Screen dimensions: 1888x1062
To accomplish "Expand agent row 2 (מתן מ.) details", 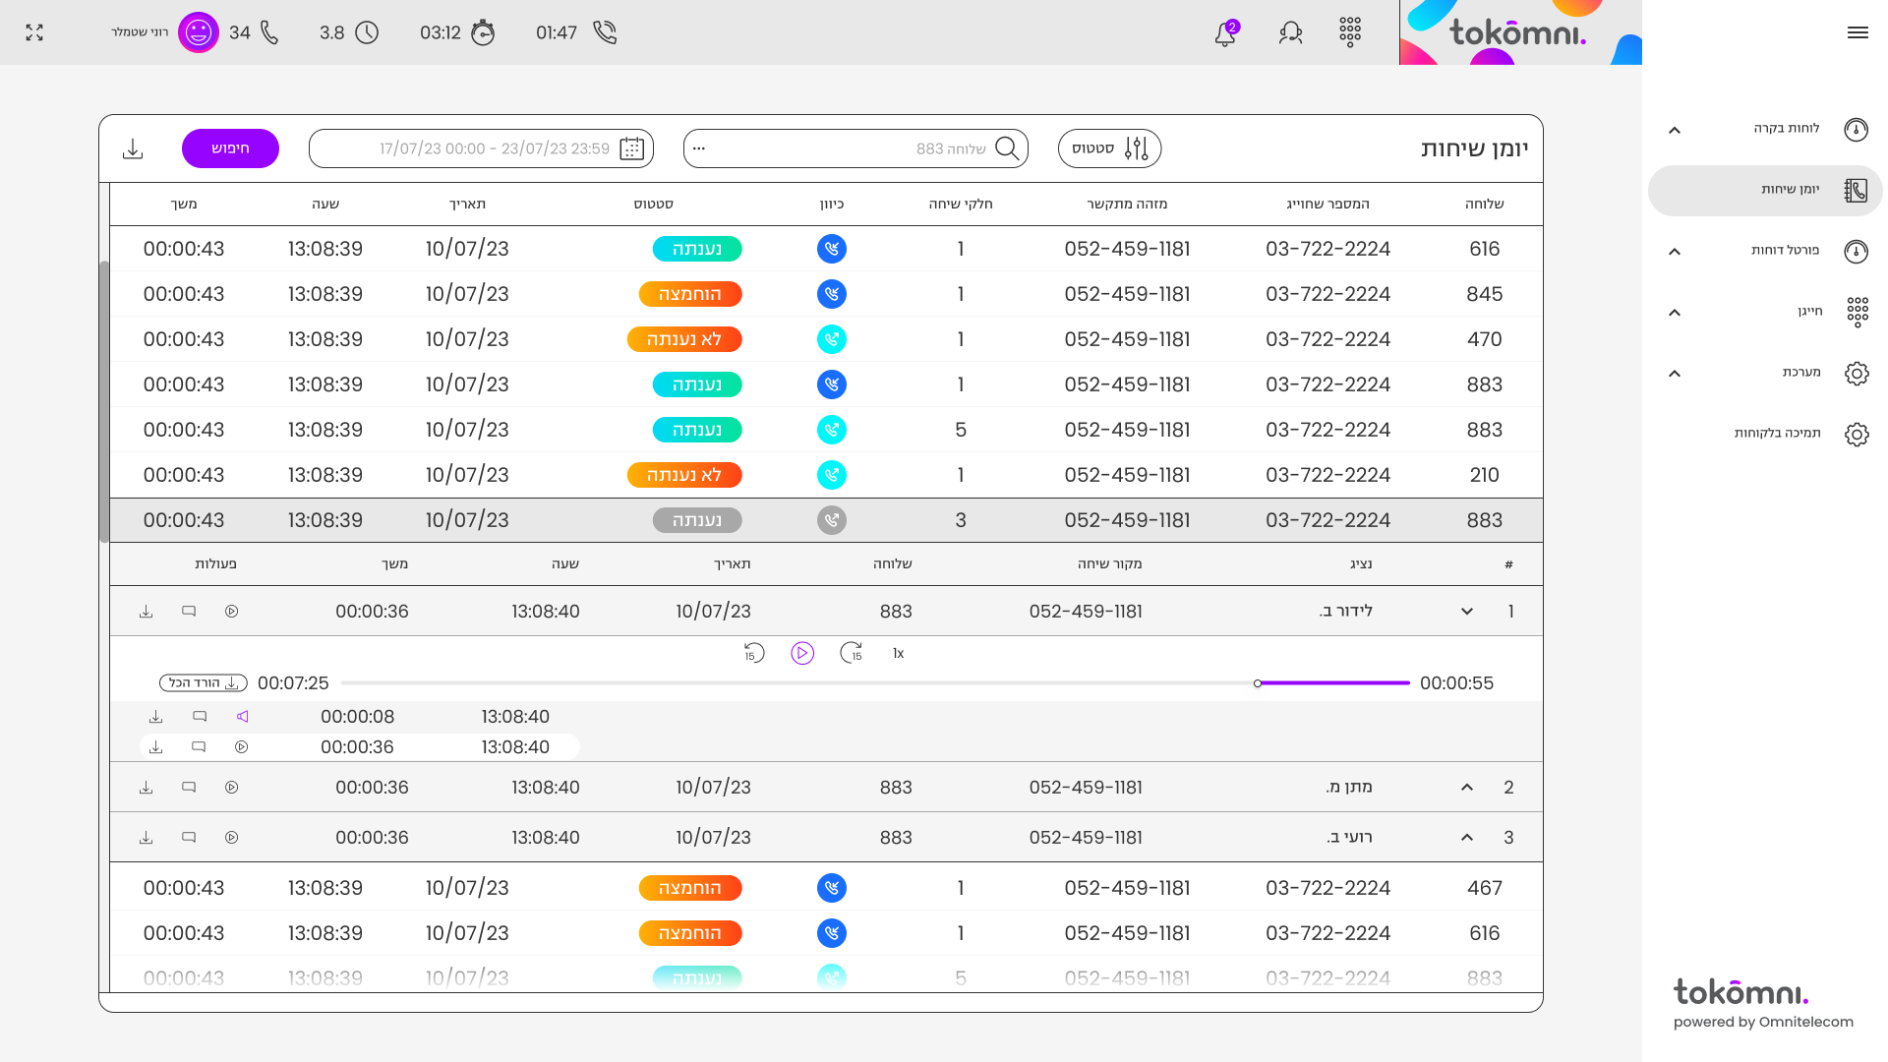I will [x=1467, y=788].
